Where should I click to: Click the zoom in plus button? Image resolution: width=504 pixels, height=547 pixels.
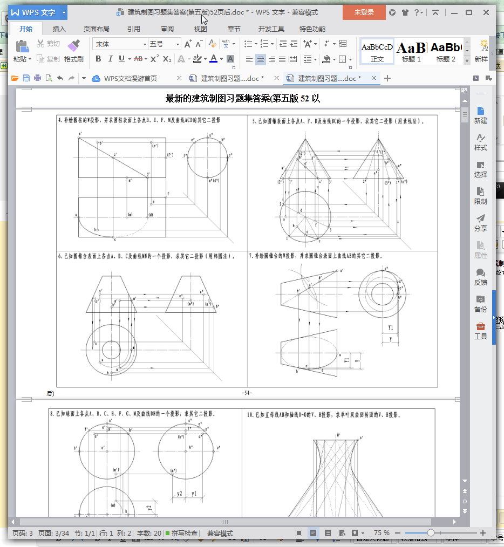coord(483,532)
